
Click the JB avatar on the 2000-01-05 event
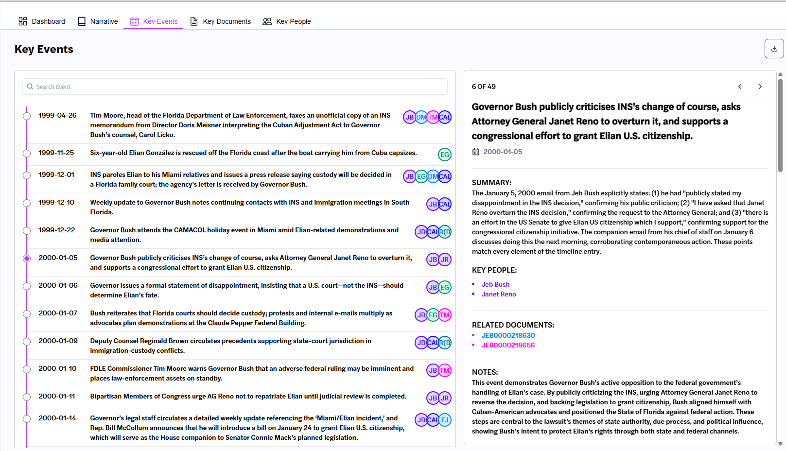(x=433, y=260)
